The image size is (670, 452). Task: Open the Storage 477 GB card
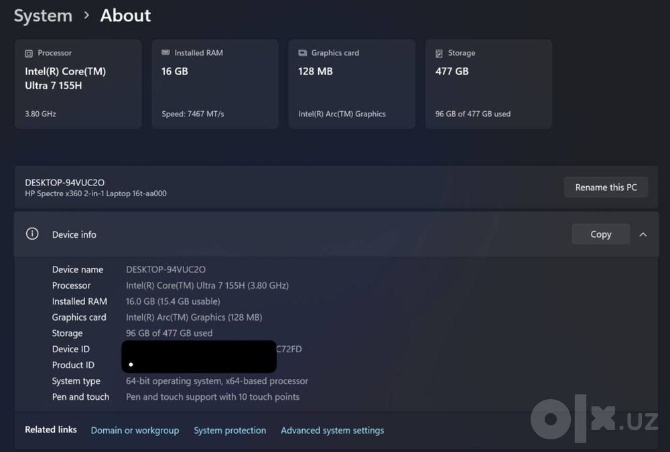pos(488,84)
